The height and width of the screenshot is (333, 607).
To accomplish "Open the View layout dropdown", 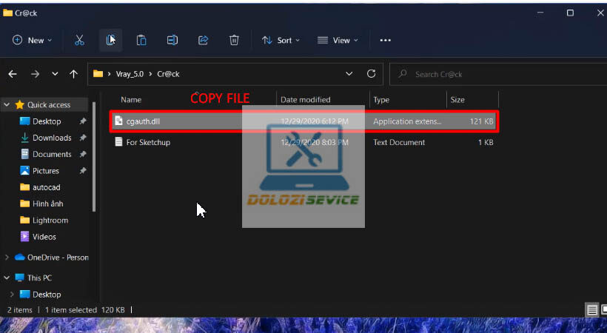I will click(337, 40).
